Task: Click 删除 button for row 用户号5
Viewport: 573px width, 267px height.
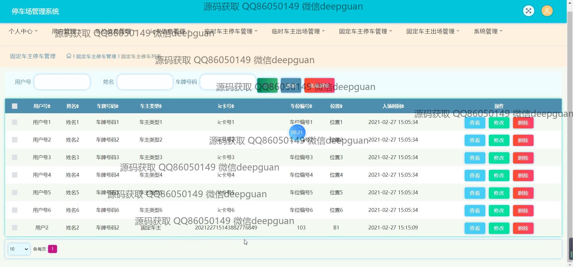Action: [523, 193]
